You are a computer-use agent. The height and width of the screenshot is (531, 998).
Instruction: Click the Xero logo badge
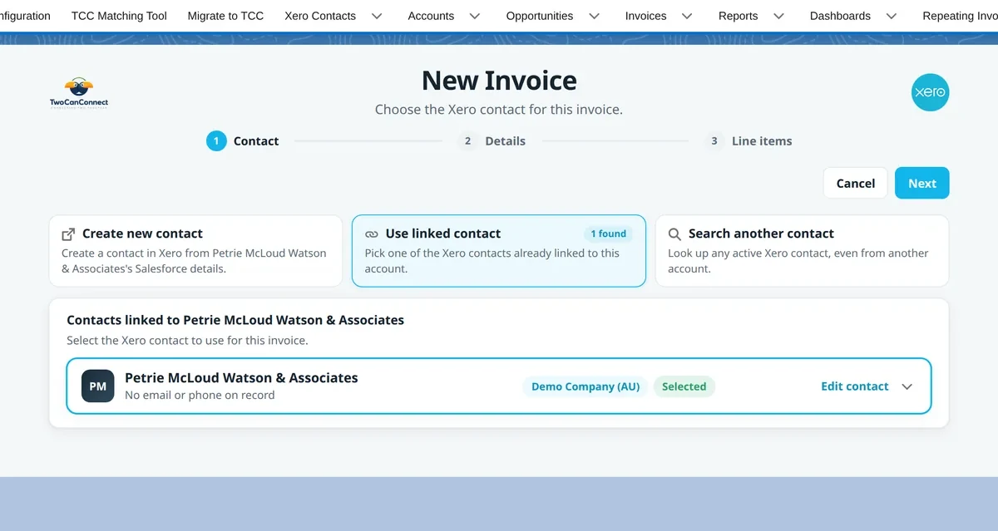pyautogui.click(x=930, y=92)
